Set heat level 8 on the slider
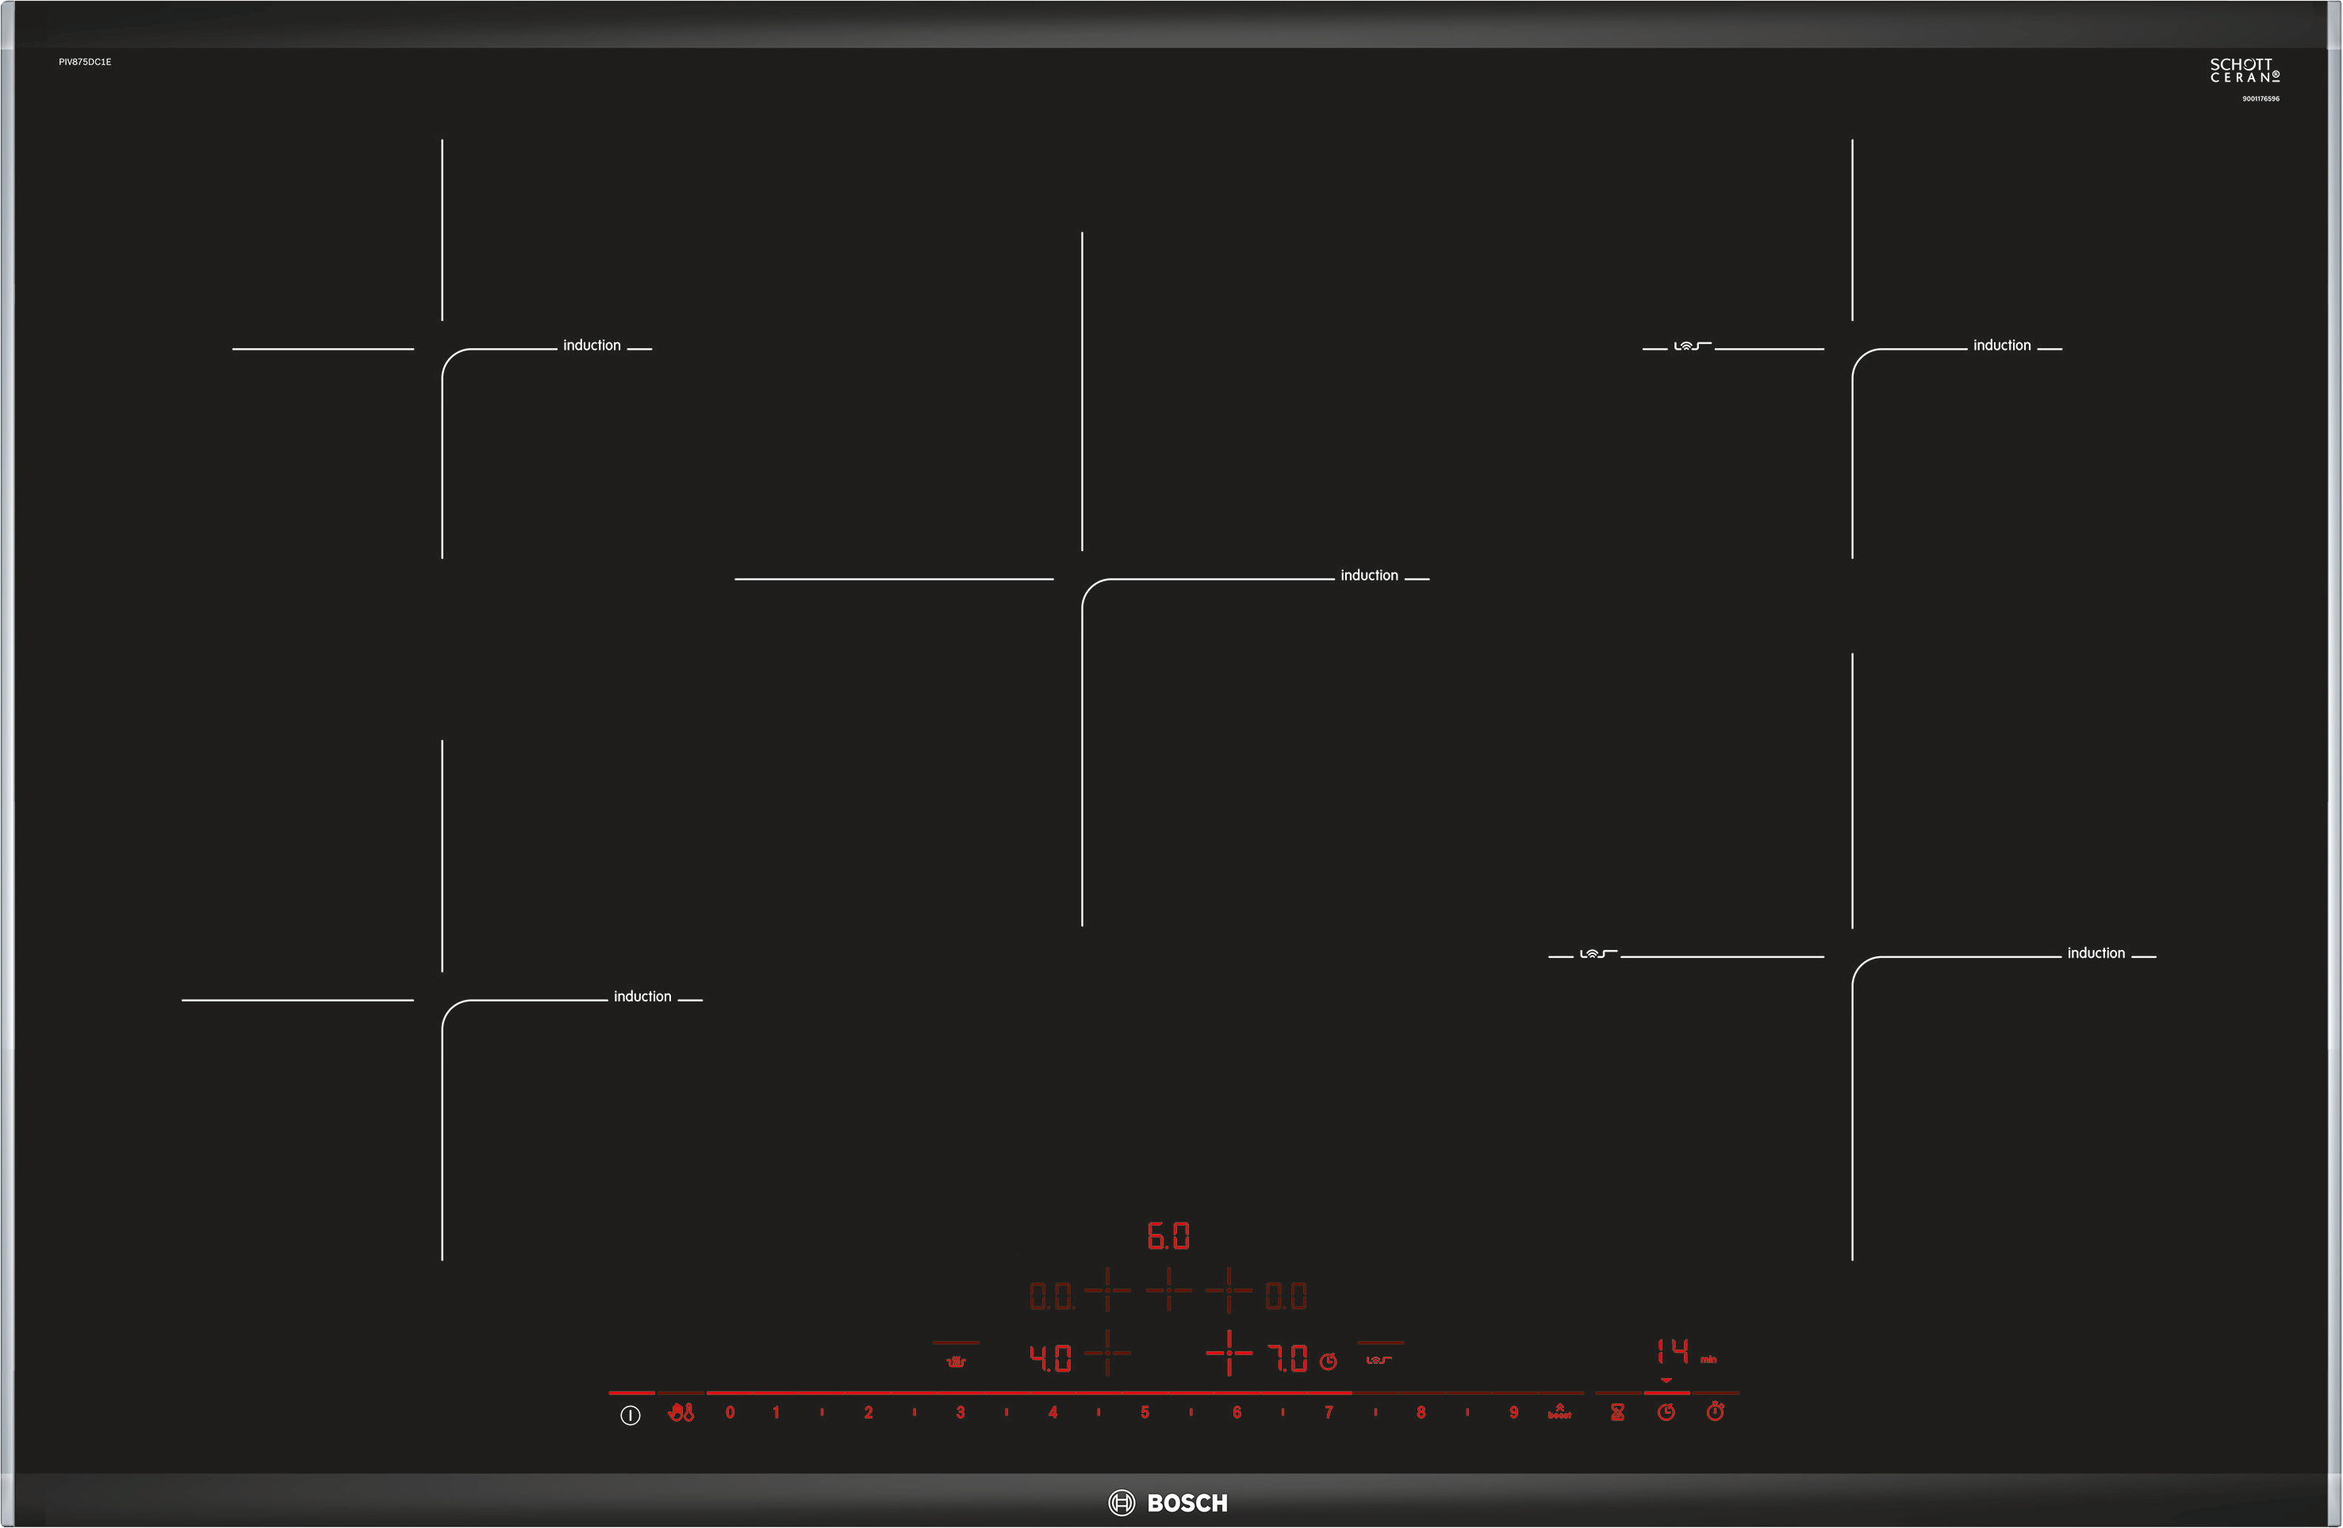This screenshot has height=1528, width=2343. (1421, 1413)
